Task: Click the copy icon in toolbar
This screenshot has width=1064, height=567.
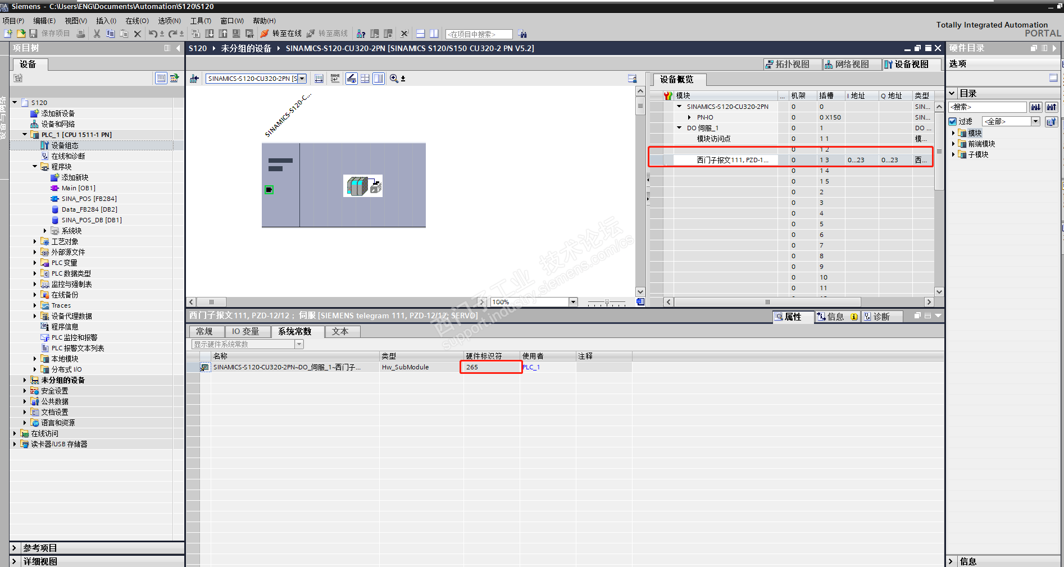Action: 111,34
